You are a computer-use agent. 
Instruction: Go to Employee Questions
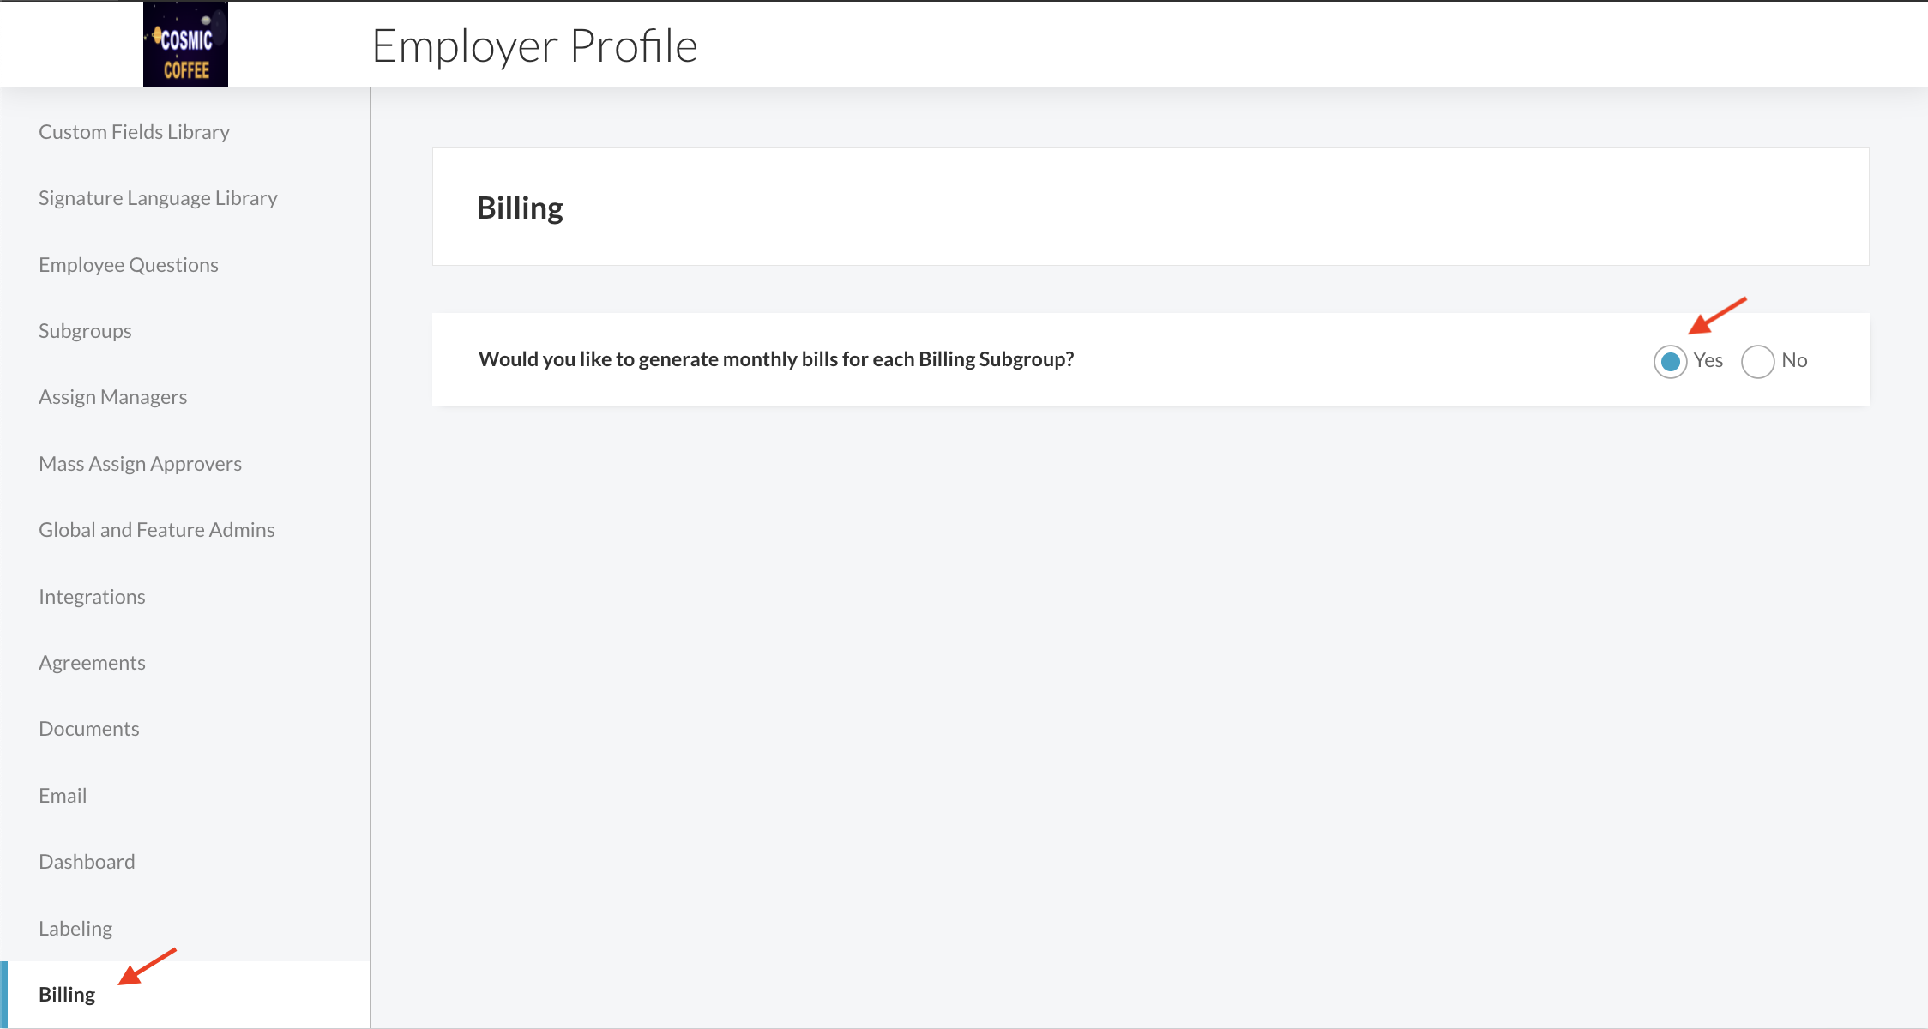129,265
